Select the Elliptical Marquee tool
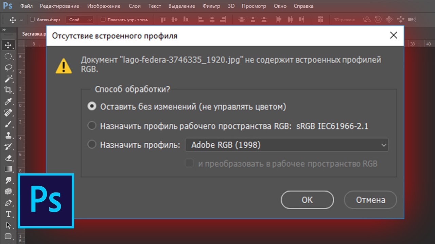The image size is (435, 244). tap(8, 56)
